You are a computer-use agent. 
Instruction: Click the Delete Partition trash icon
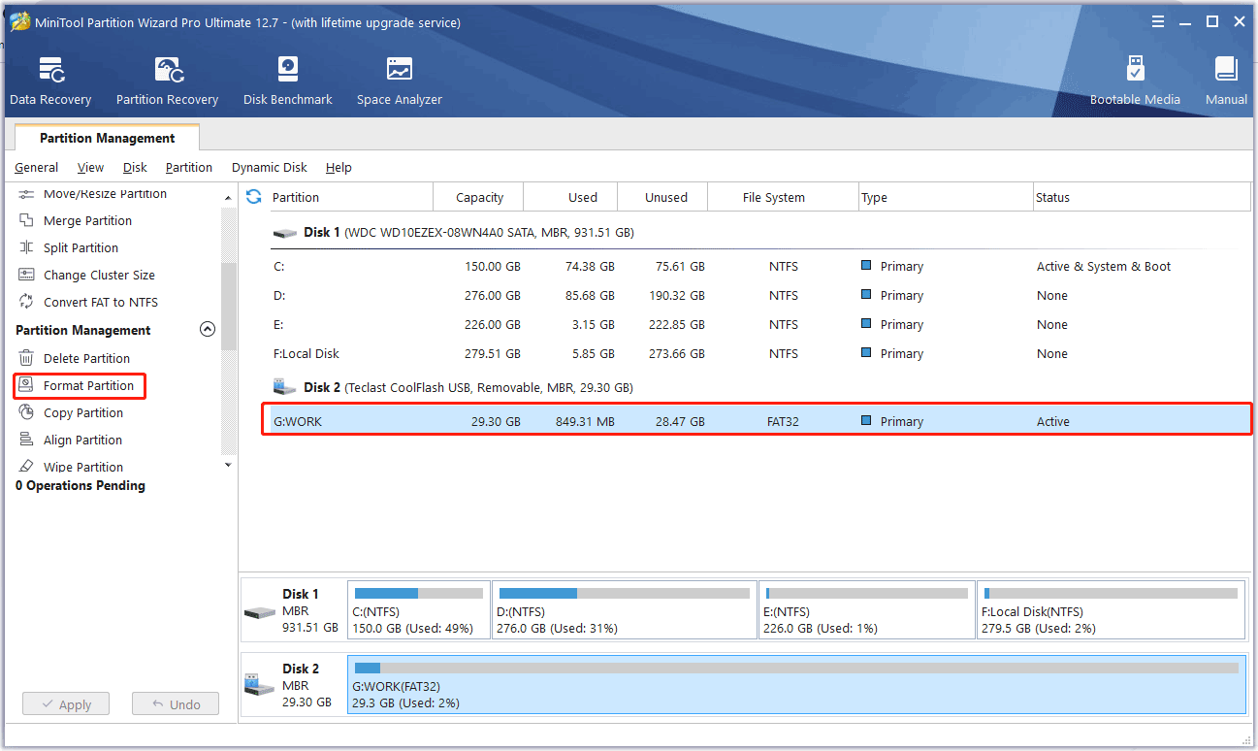click(x=26, y=358)
